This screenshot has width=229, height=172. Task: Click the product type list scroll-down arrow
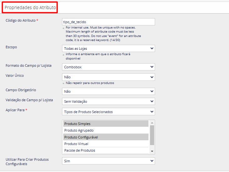click(152, 151)
